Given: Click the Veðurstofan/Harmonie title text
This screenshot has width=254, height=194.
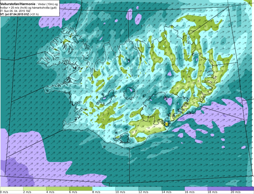Looking at the screenshot, I should tap(17, 4).
